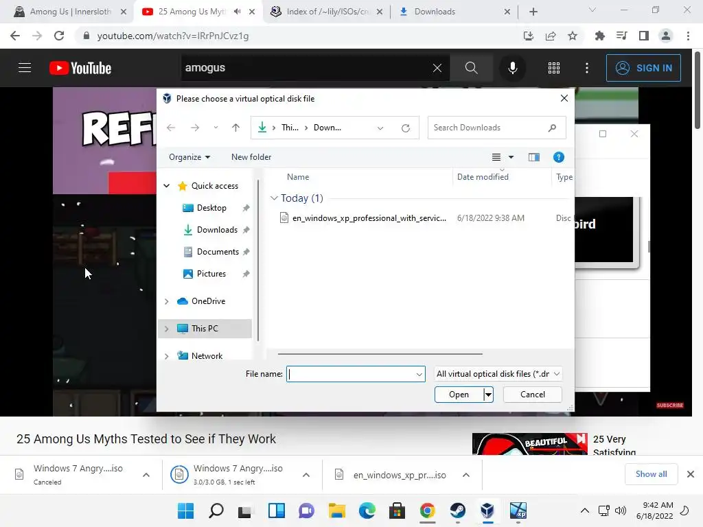The height and width of the screenshot is (527, 703).
Task: Change view layout icon in file dialog
Action: [x=496, y=157]
